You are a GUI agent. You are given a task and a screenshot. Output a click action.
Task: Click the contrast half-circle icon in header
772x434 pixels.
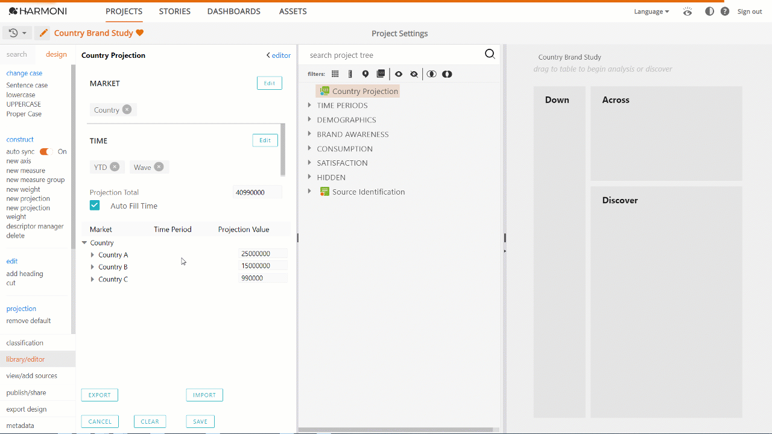(709, 11)
